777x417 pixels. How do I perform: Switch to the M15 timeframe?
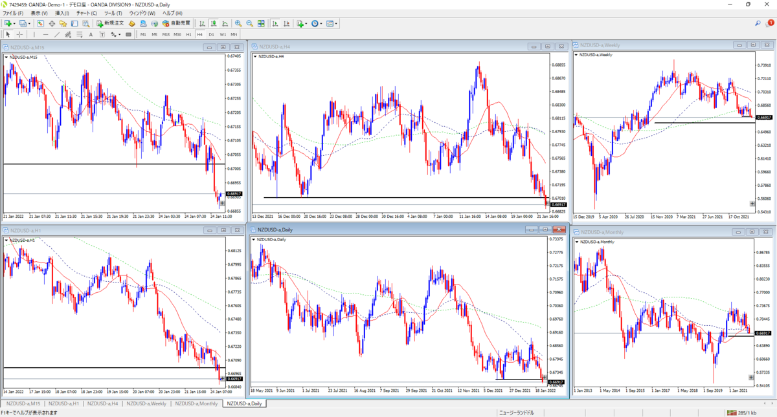[x=166, y=34]
